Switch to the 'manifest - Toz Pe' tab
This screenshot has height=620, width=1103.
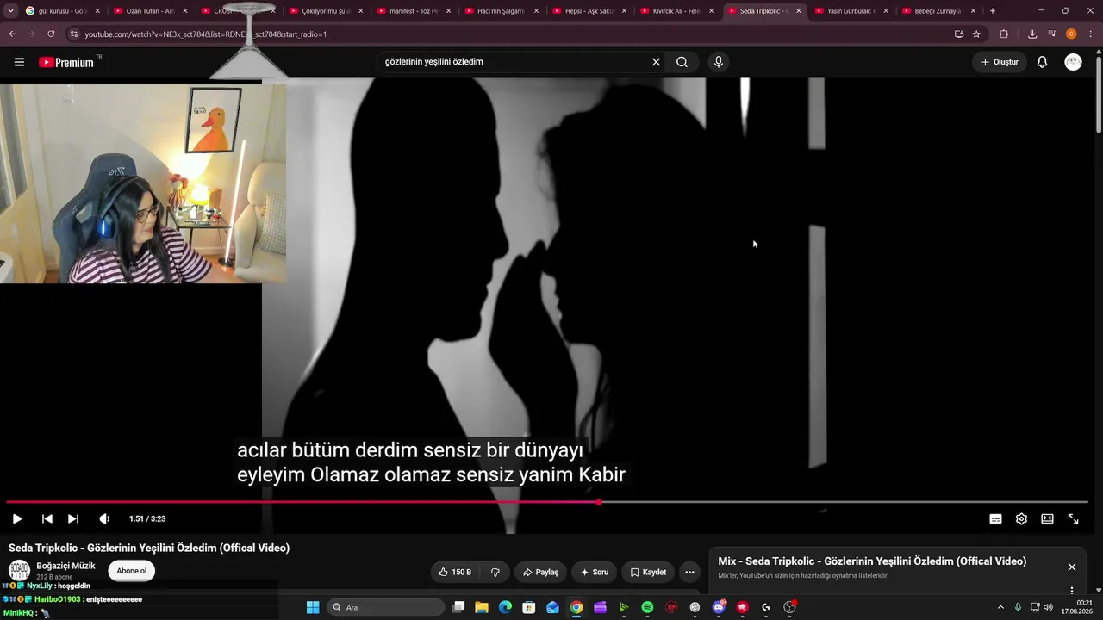click(414, 11)
